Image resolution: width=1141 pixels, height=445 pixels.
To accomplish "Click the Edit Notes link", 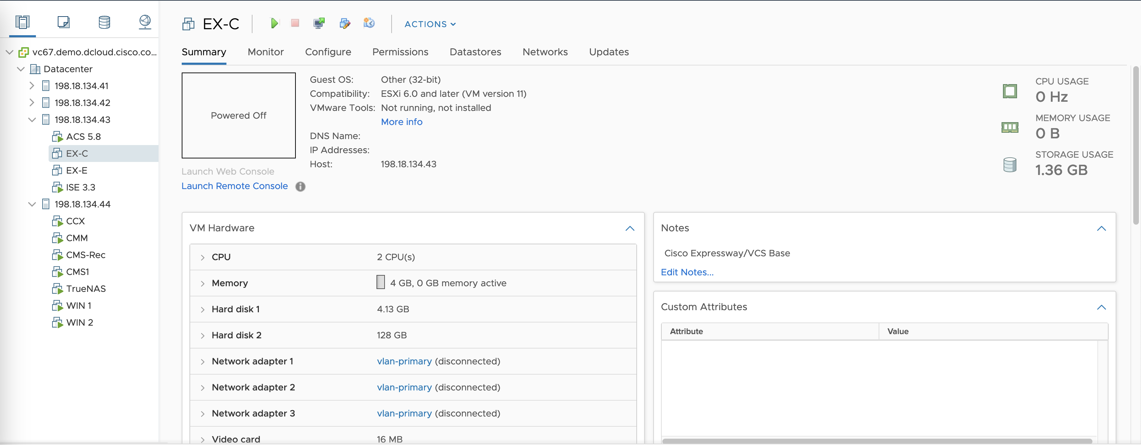I will pyautogui.click(x=687, y=272).
